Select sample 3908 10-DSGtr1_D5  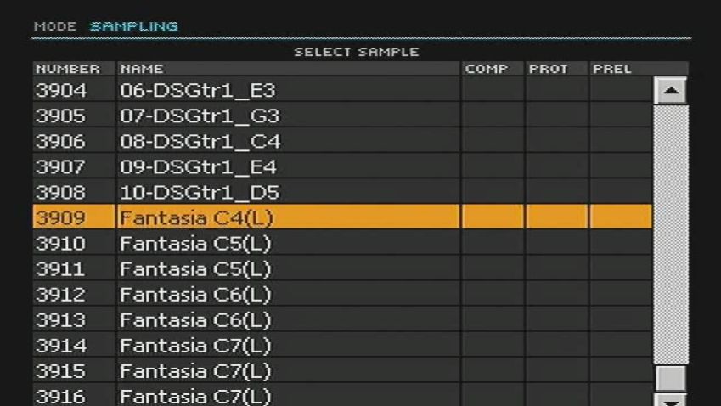pyautogui.click(x=200, y=192)
